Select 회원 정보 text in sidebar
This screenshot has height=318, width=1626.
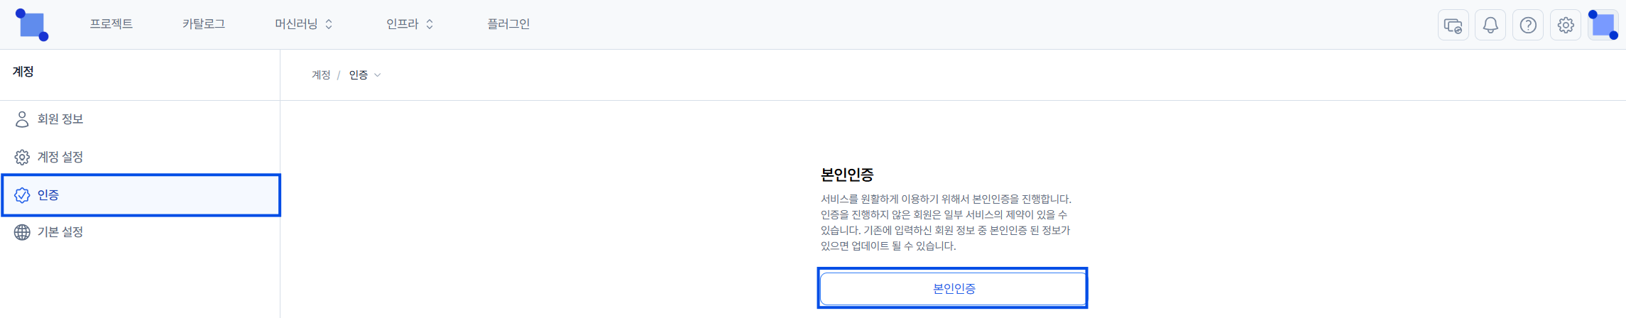[60, 119]
